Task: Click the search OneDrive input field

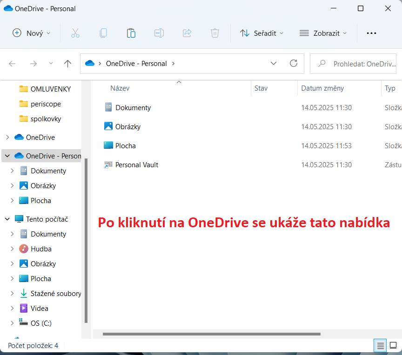Action: [x=353, y=64]
